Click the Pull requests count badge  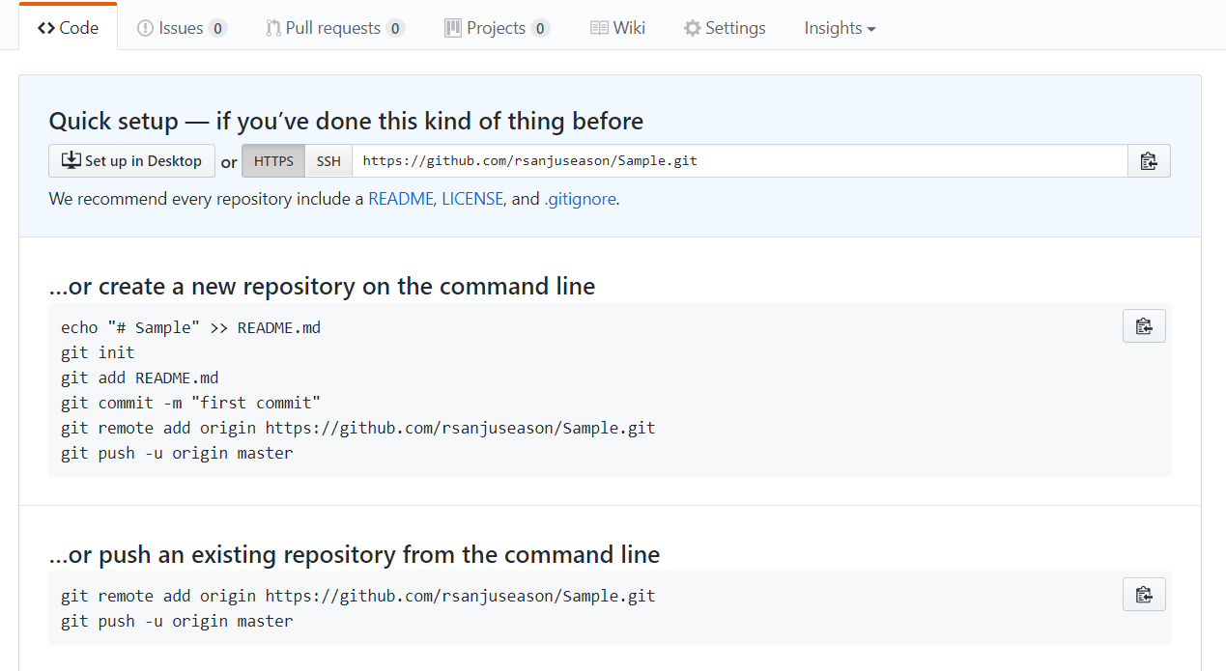point(395,29)
